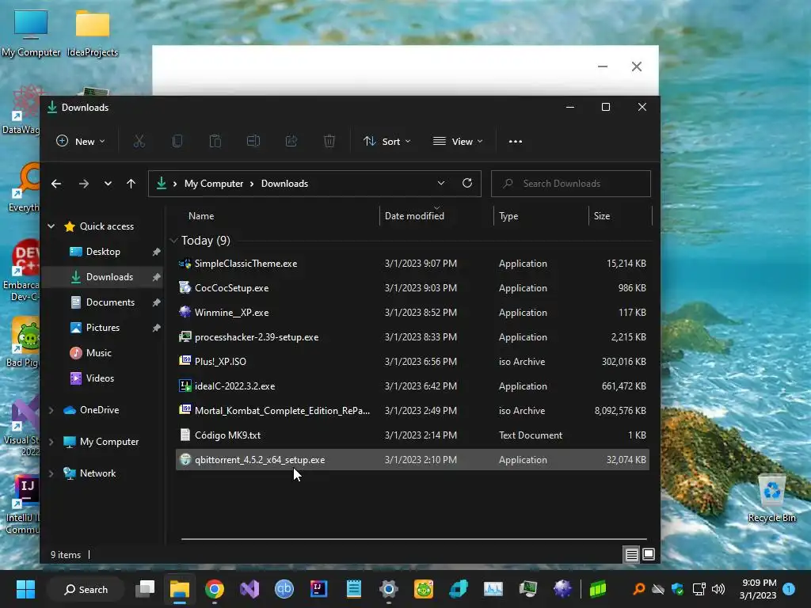
Task: Open the See more (three dots) menu
Action: coord(515,141)
